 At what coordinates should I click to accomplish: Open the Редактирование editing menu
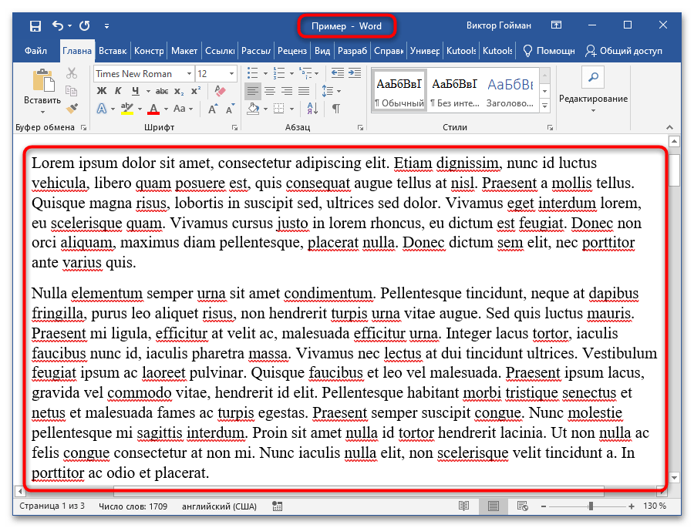pos(593,91)
